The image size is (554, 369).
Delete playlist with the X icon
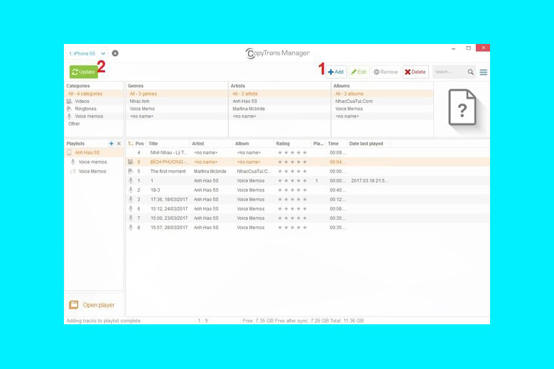tap(119, 143)
